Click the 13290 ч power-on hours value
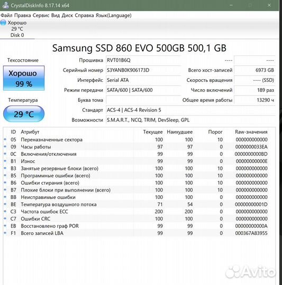Screen dimensions: 282x285 coord(254,100)
